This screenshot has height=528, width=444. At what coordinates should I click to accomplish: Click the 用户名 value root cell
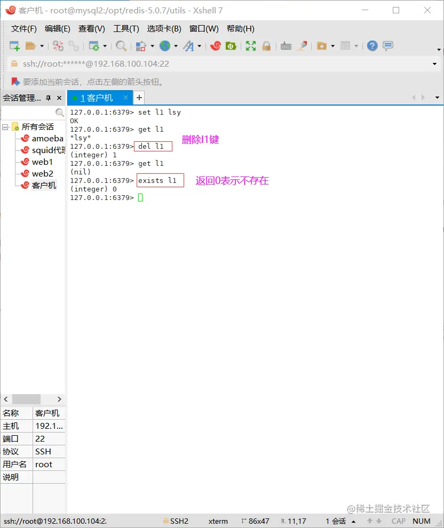click(49, 465)
